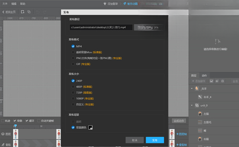The height and width of the screenshot is (147, 239).
Task: Select the 右手_4 layer thumbnail
Action: pos(200,97)
